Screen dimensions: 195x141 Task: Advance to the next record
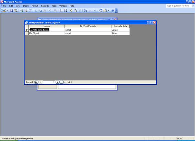point(57,82)
